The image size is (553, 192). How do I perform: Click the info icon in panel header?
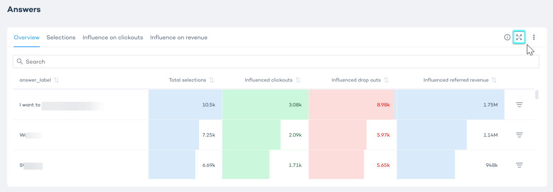coord(507,37)
